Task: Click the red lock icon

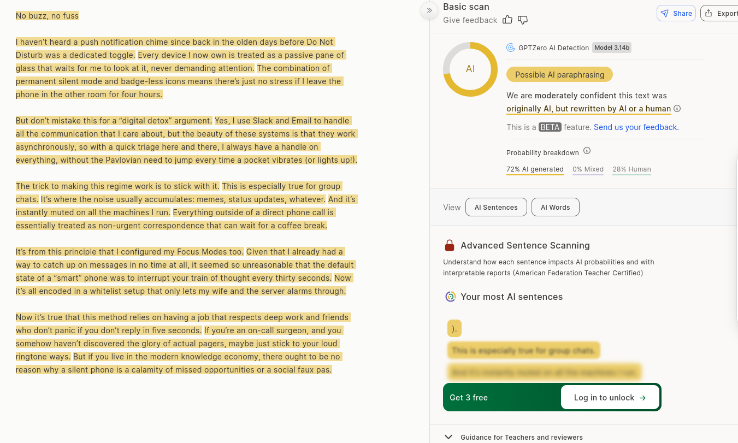Action: click(450, 245)
